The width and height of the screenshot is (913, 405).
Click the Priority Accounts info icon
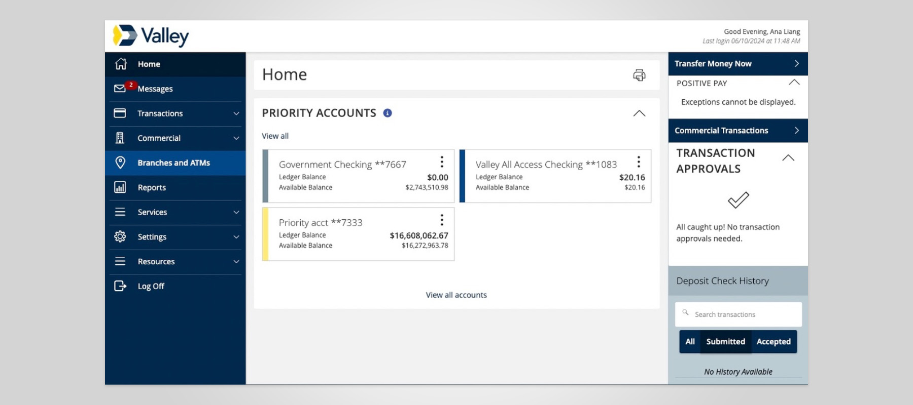(x=388, y=113)
